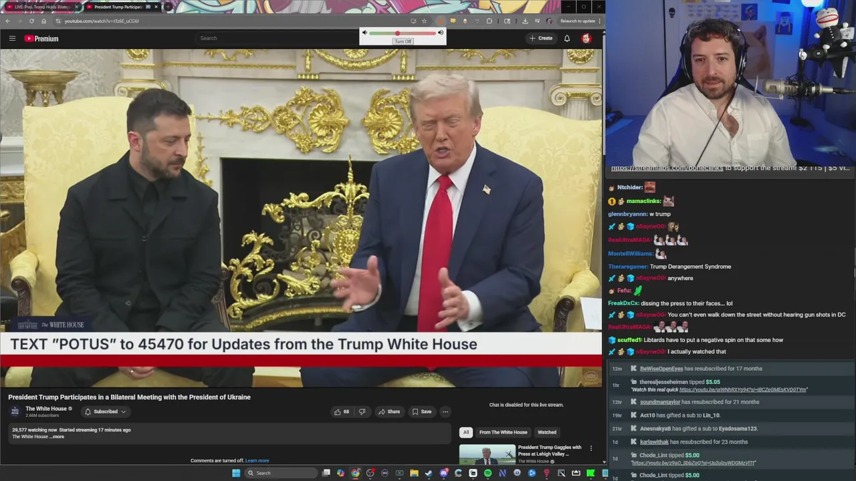Adjust the volume popup slider handle
The width and height of the screenshot is (856, 481).
(x=397, y=33)
